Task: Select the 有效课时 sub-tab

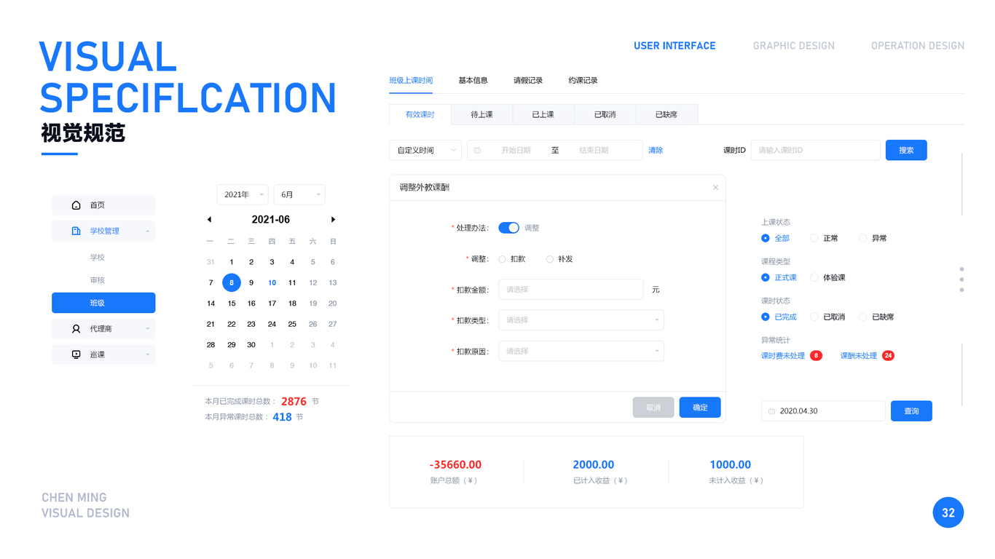Action: (x=420, y=114)
